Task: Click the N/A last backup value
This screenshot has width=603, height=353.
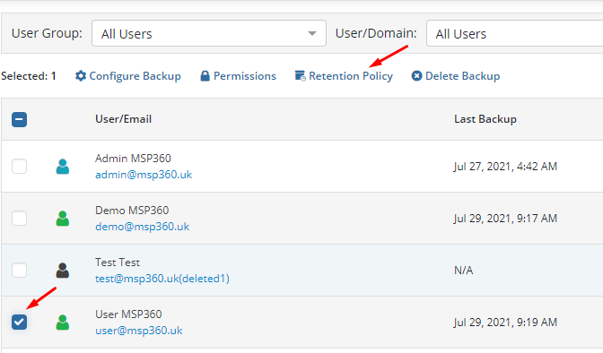Action: tap(463, 270)
